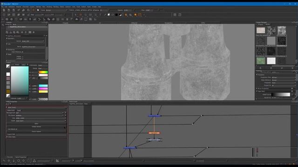Image resolution: width=298 pixels, height=167 pixels.
Task: Collapse the Rendering section in Objects panel
Action: tap(7, 50)
